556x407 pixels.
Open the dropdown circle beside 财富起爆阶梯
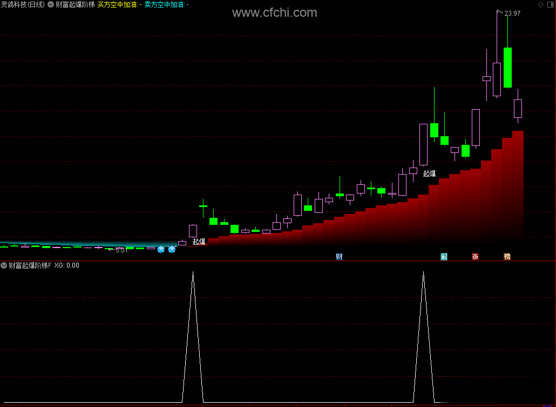pos(51,4)
